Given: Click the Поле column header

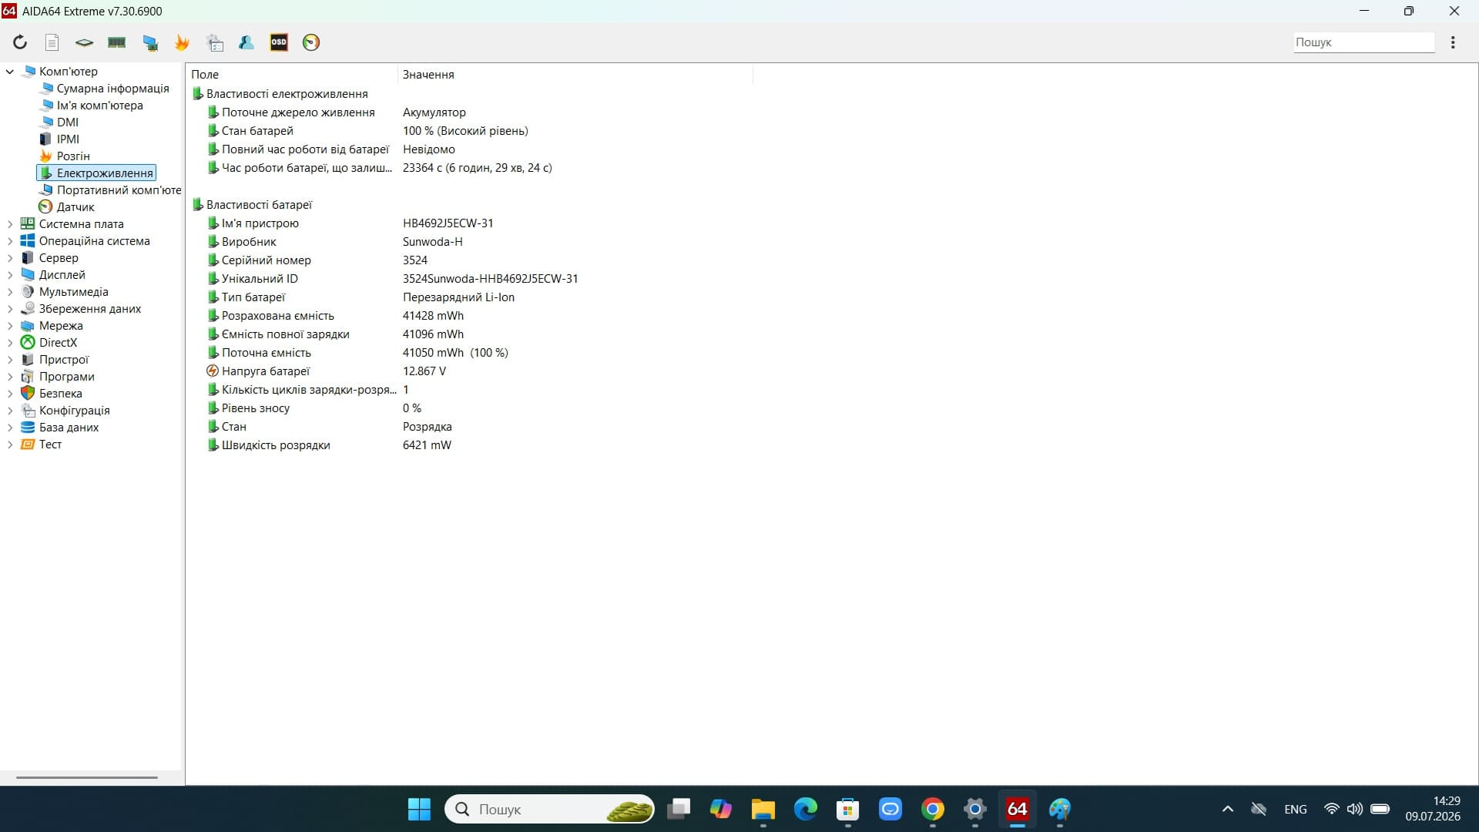Looking at the screenshot, I should click(x=293, y=75).
